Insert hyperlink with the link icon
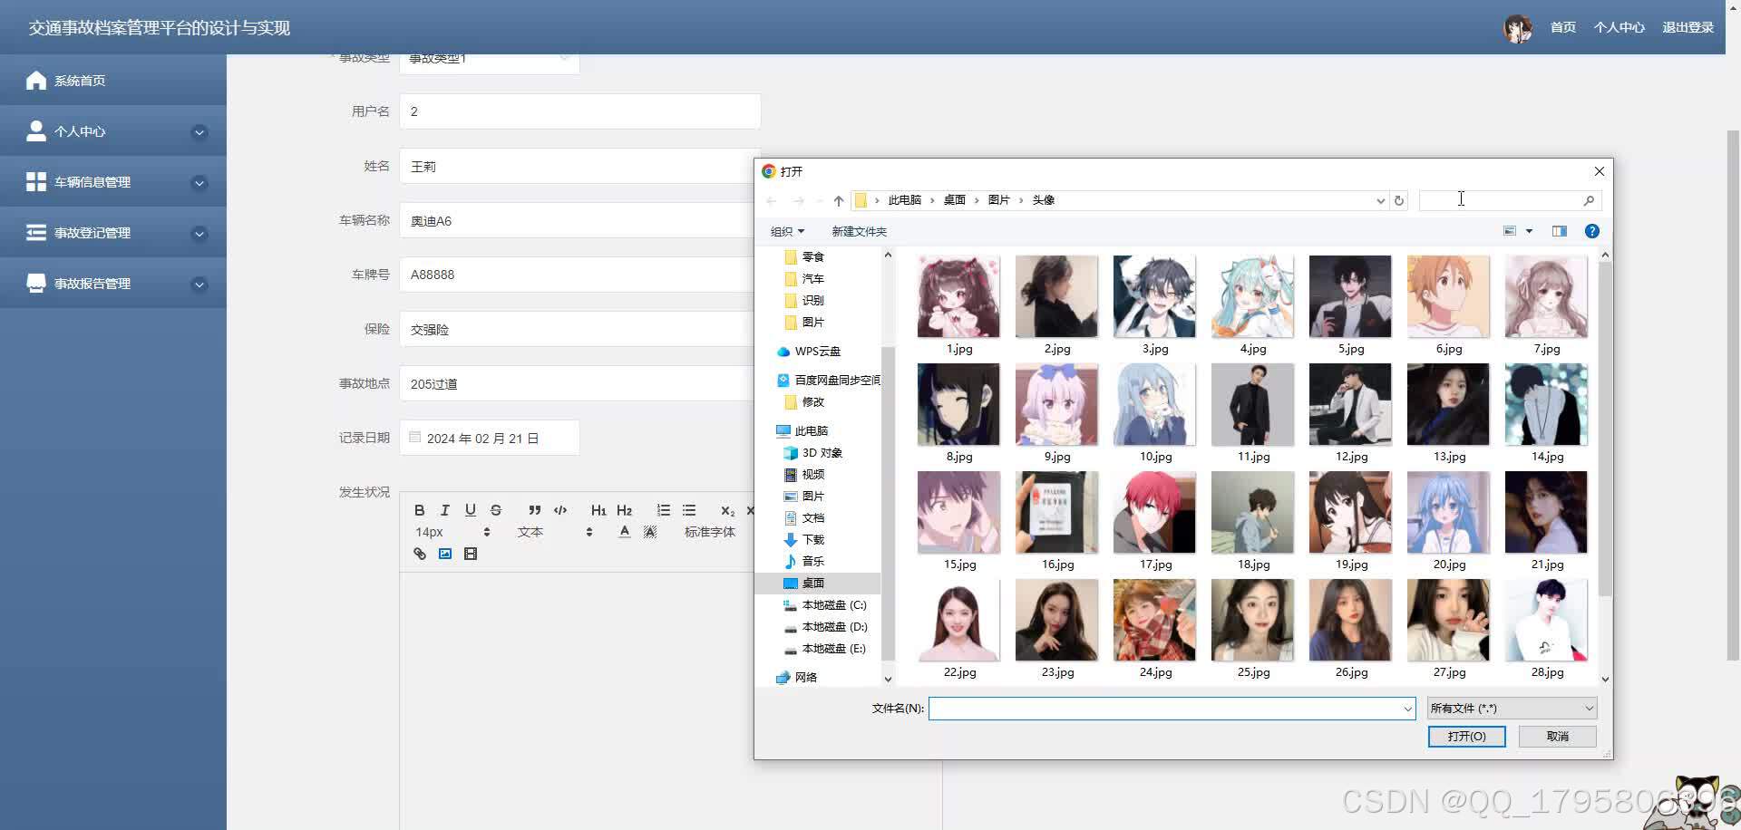The height and width of the screenshot is (830, 1741). click(420, 554)
